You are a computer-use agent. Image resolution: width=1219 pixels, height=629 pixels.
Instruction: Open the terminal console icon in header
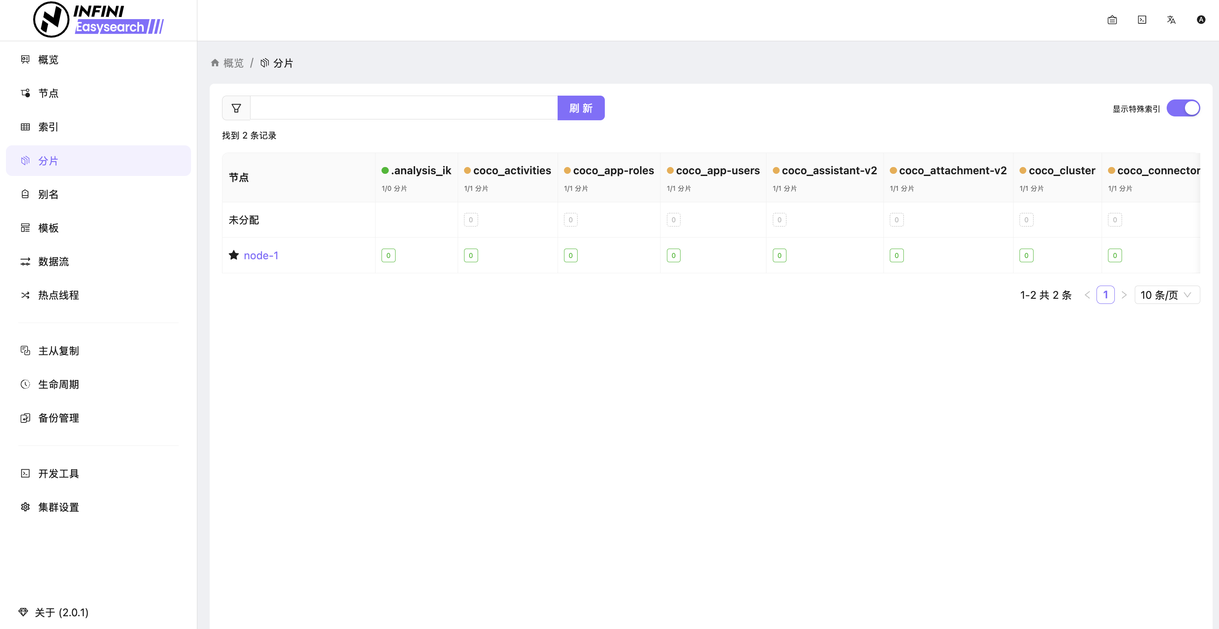tap(1142, 20)
